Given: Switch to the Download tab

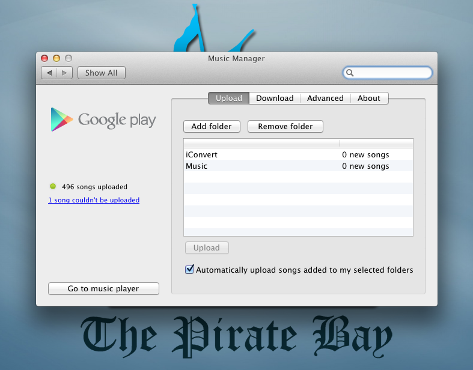Looking at the screenshot, I should click(x=275, y=99).
